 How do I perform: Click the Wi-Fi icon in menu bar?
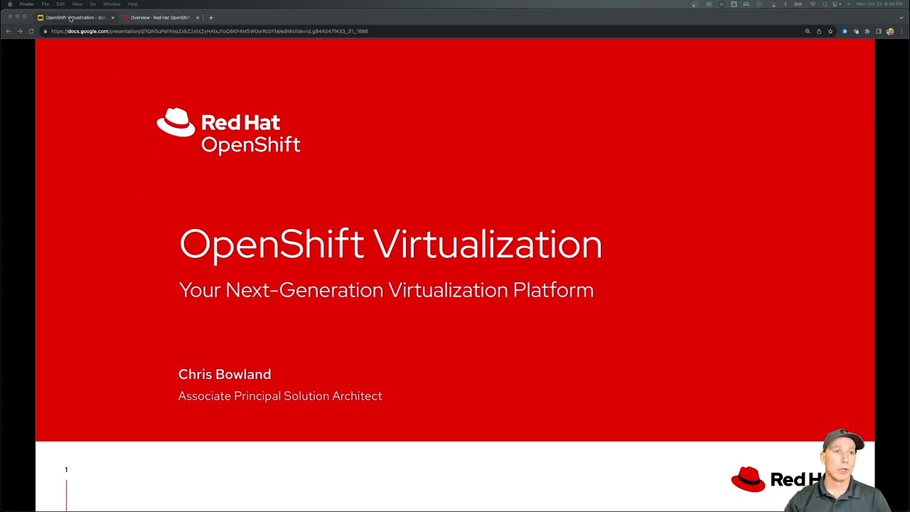click(x=813, y=4)
